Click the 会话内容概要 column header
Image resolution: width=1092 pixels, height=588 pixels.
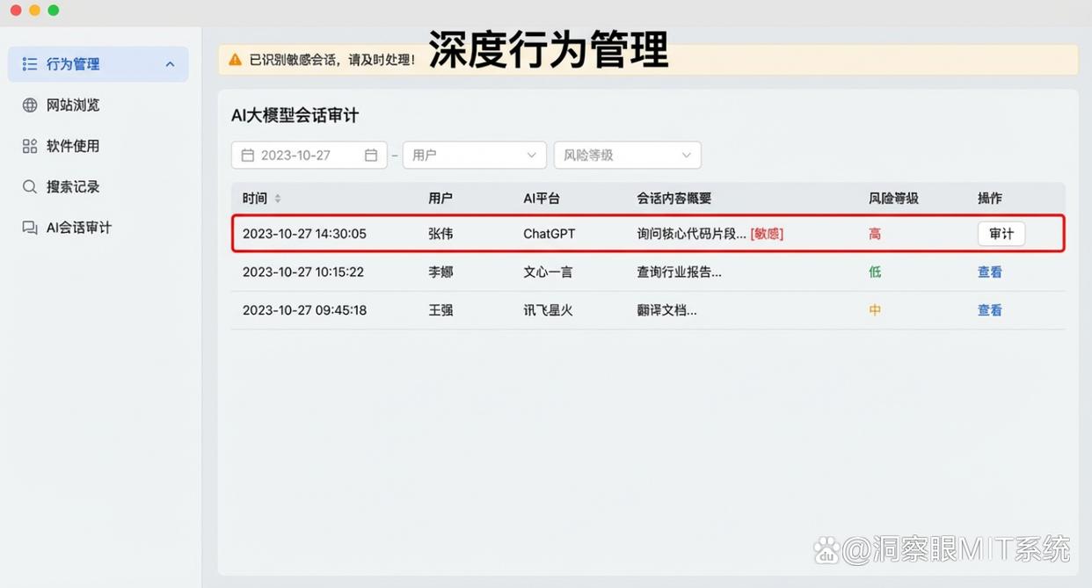673,199
